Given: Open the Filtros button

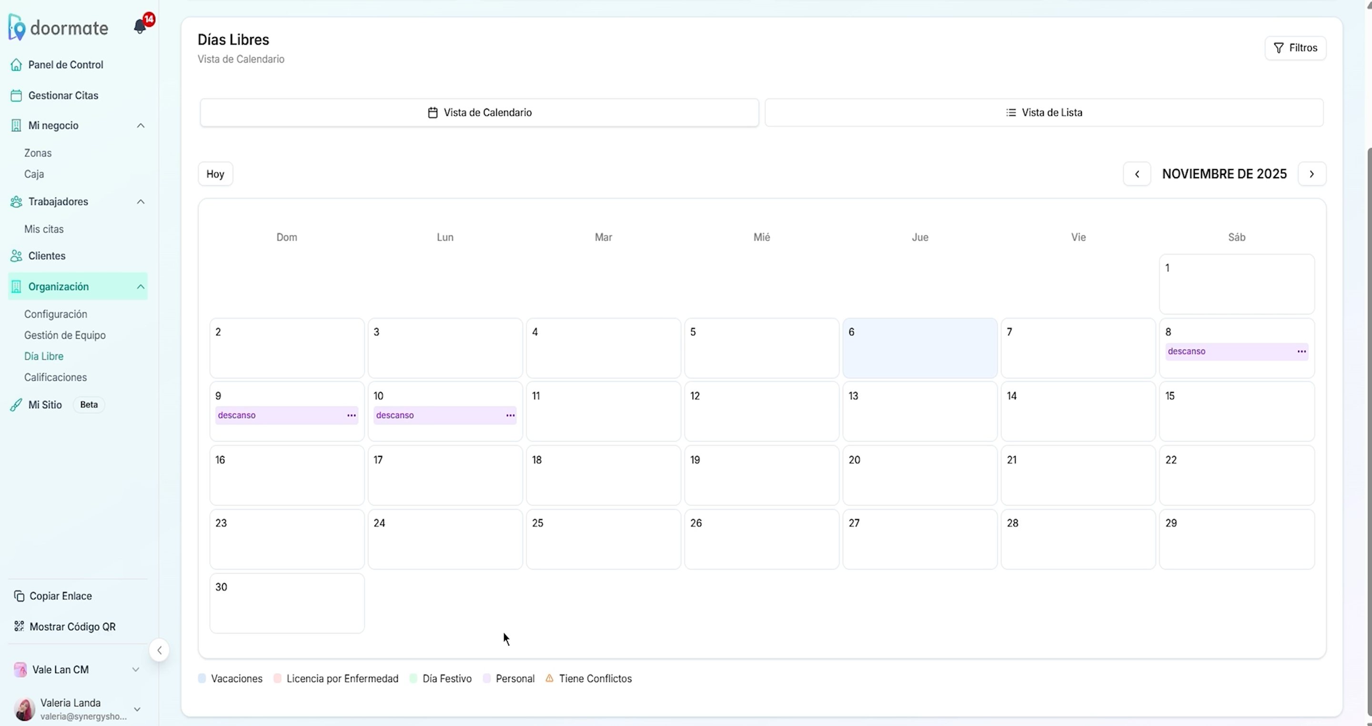Looking at the screenshot, I should (1295, 48).
